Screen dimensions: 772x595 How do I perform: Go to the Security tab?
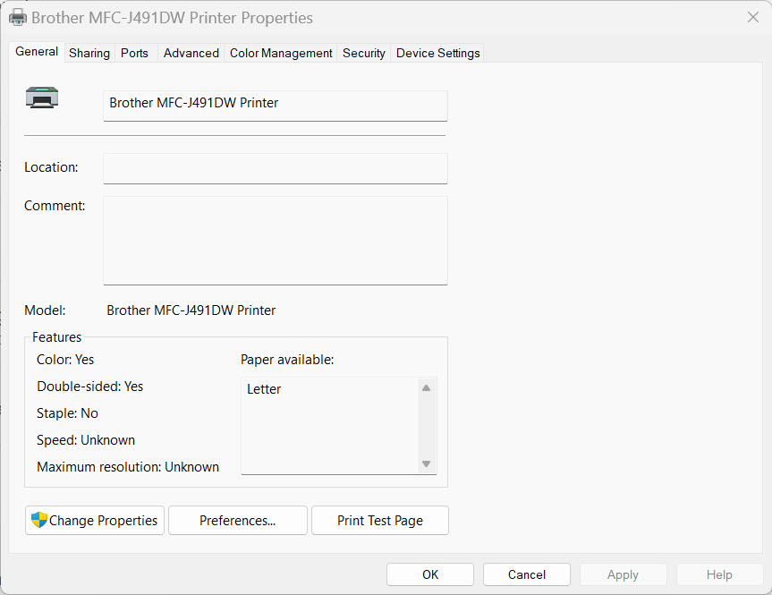(x=364, y=53)
